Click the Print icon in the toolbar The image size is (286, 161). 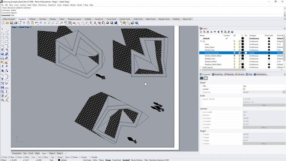(x=16, y=23)
